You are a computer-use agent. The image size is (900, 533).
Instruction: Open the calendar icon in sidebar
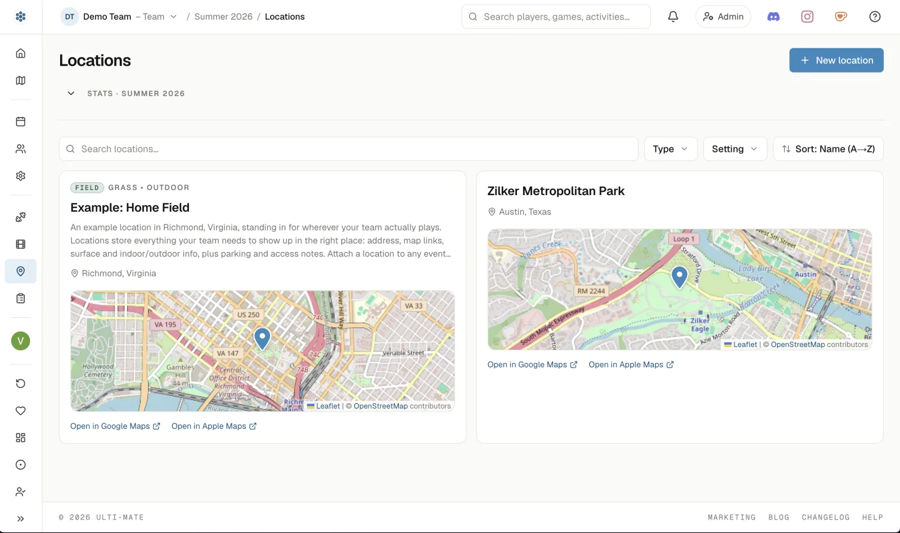21,121
